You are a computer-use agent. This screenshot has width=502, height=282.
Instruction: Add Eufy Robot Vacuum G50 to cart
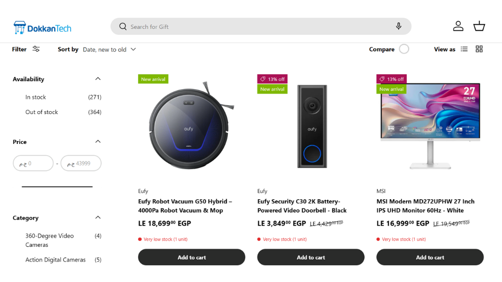tap(192, 258)
